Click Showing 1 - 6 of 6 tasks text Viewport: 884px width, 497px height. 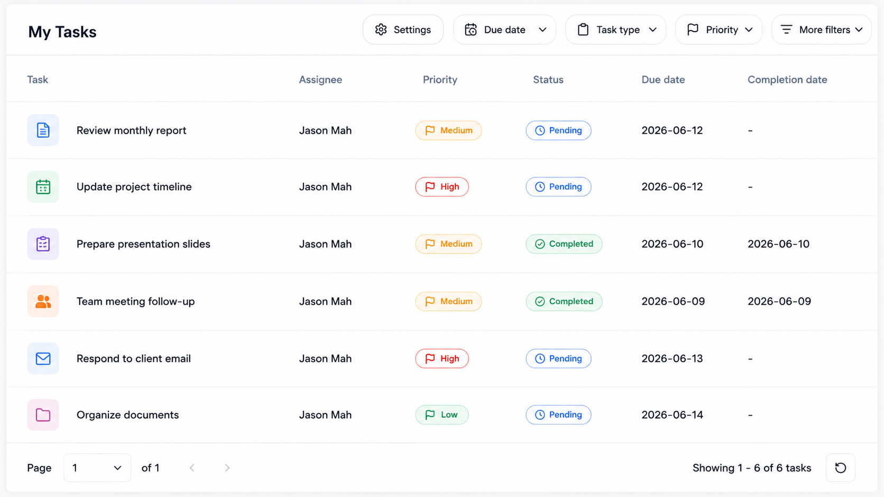(x=752, y=468)
